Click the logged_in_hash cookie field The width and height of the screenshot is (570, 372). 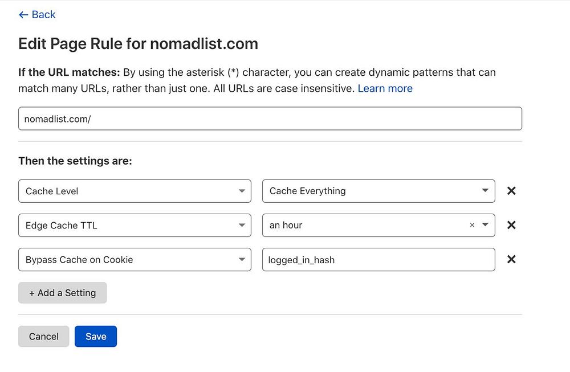[x=378, y=260]
